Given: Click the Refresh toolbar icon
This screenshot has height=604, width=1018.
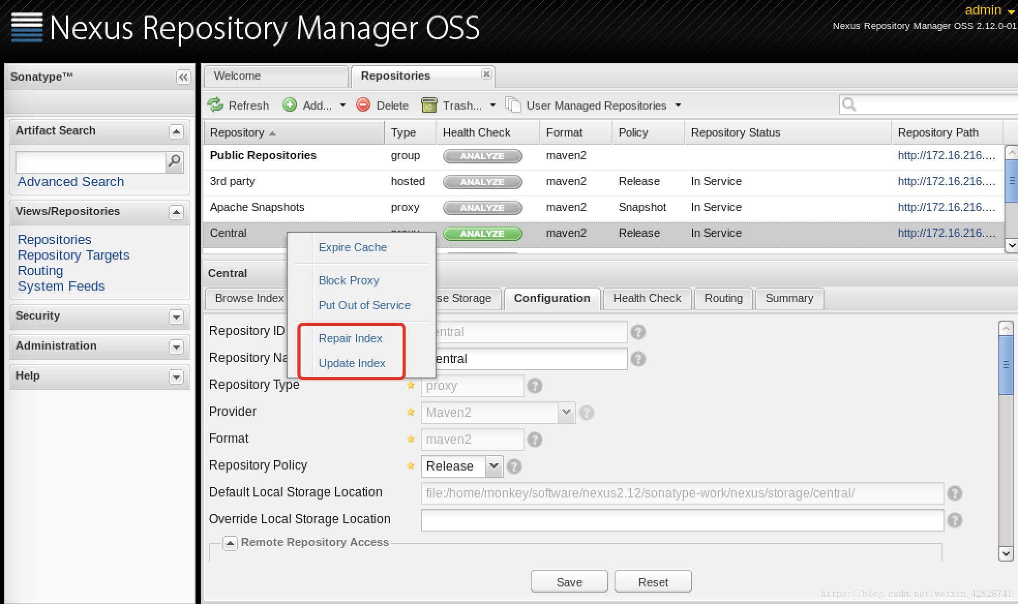Looking at the screenshot, I should tap(215, 105).
